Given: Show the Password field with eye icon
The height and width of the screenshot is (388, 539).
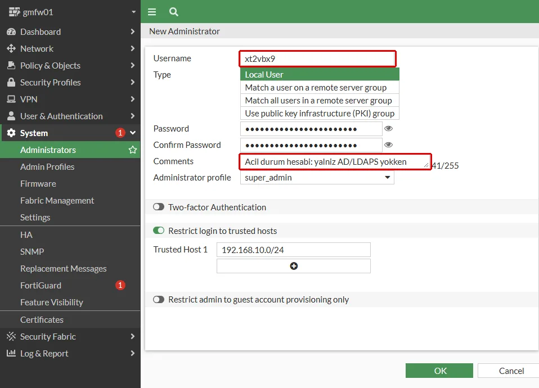Looking at the screenshot, I should pyautogui.click(x=388, y=129).
